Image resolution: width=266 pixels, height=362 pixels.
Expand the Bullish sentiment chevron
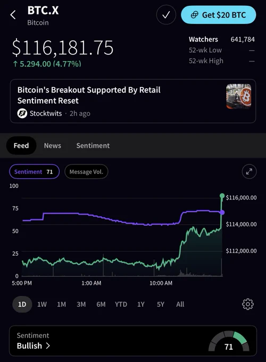[48, 345]
